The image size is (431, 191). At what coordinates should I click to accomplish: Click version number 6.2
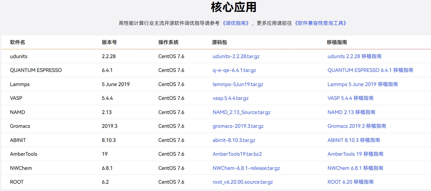(105, 182)
